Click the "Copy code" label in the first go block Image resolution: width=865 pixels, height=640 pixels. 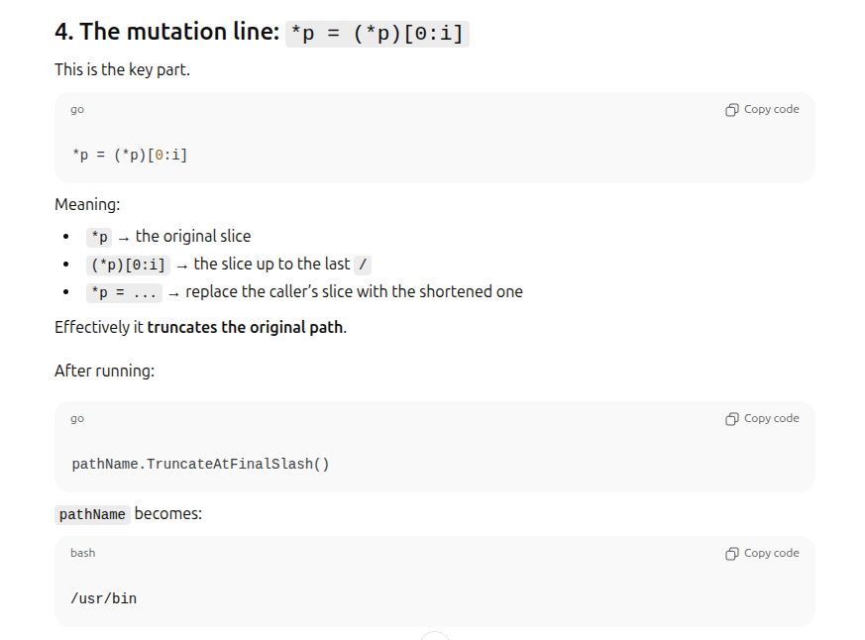[771, 109]
